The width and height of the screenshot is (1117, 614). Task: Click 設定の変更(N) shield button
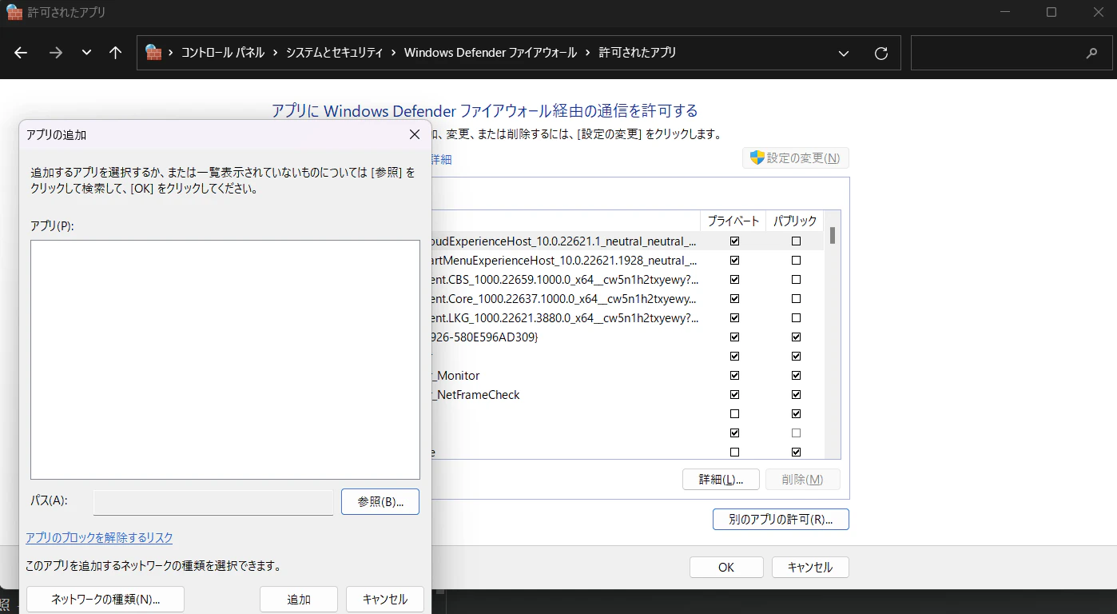pyautogui.click(x=796, y=158)
